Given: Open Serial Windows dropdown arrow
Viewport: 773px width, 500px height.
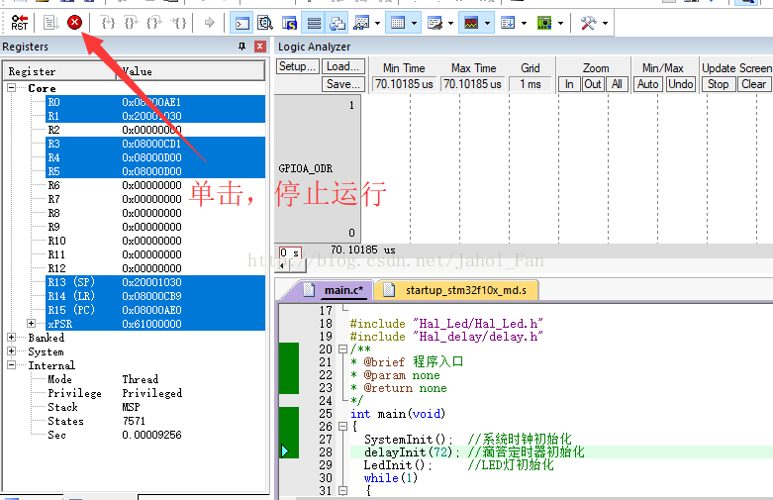Looking at the screenshot, I should 450,23.
